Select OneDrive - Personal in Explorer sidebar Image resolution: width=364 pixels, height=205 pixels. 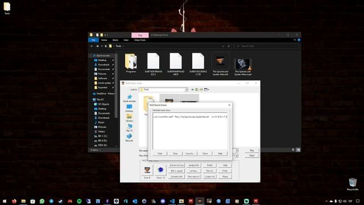click(104, 93)
